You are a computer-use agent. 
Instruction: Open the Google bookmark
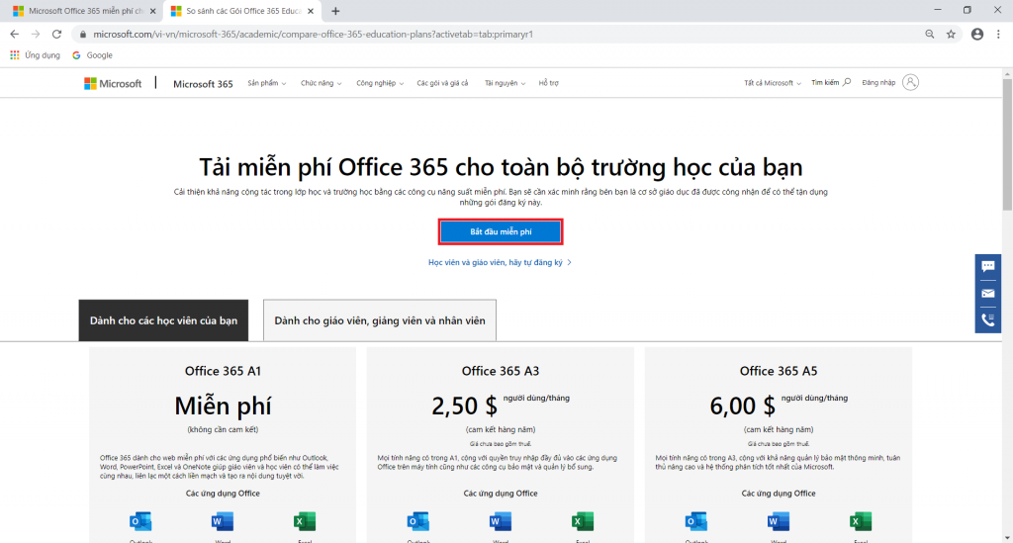pyautogui.click(x=92, y=55)
